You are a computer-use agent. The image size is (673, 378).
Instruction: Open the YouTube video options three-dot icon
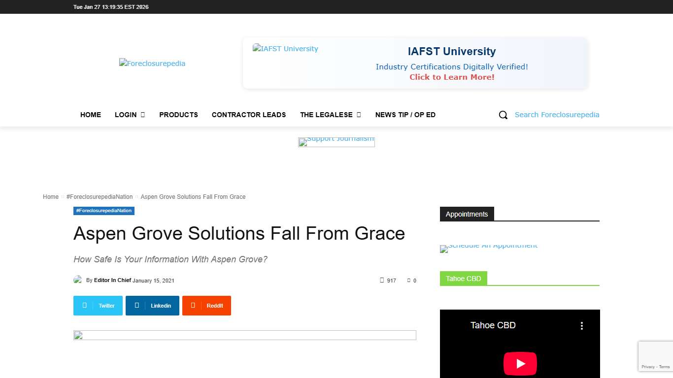pos(582,325)
